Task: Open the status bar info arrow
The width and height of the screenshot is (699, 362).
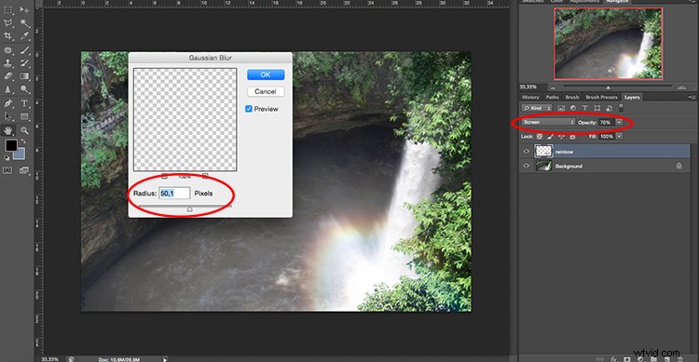Action: click(164, 359)
